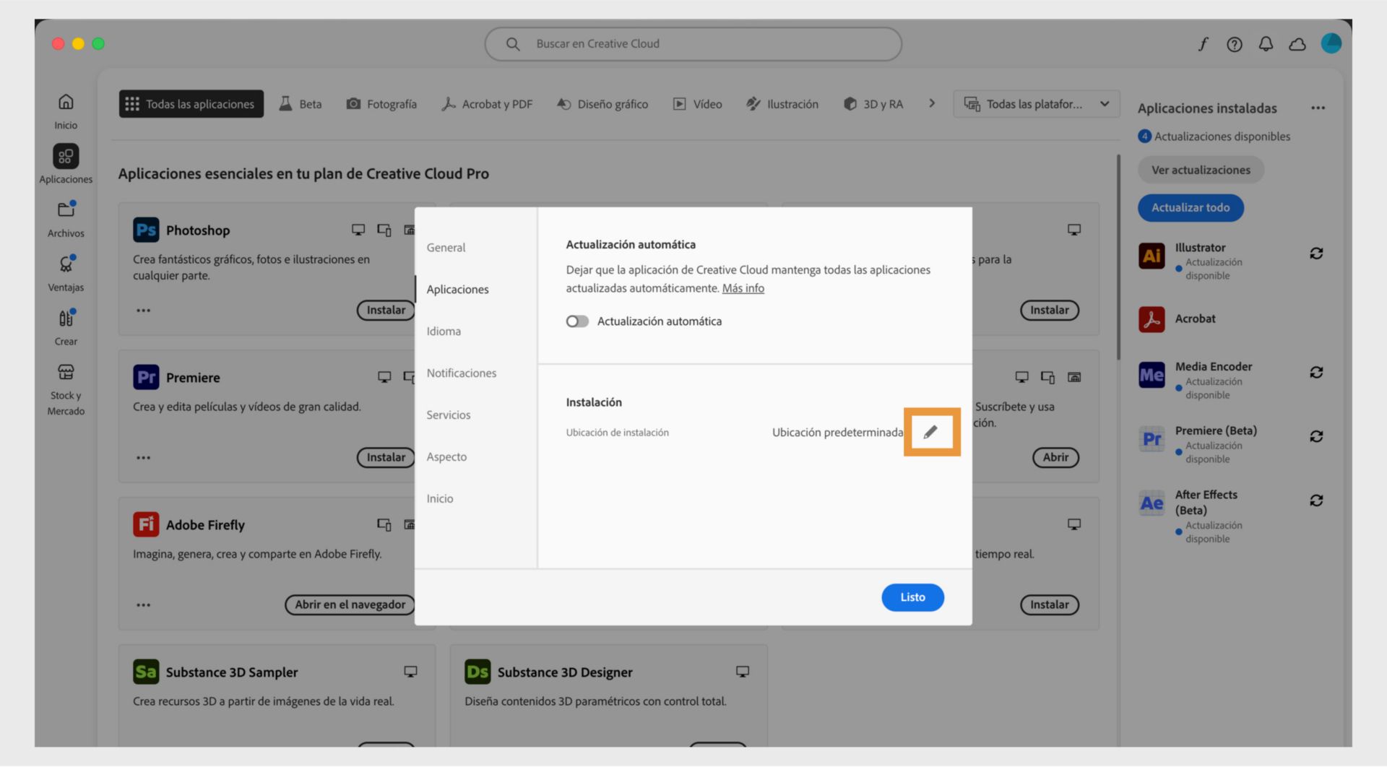Screen dimensions: 1387x767
Task: Open the user profile avatar
Action: tap(1331, 43)
